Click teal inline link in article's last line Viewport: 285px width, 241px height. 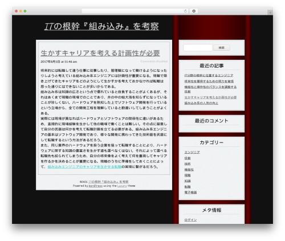tap(84, 167)
